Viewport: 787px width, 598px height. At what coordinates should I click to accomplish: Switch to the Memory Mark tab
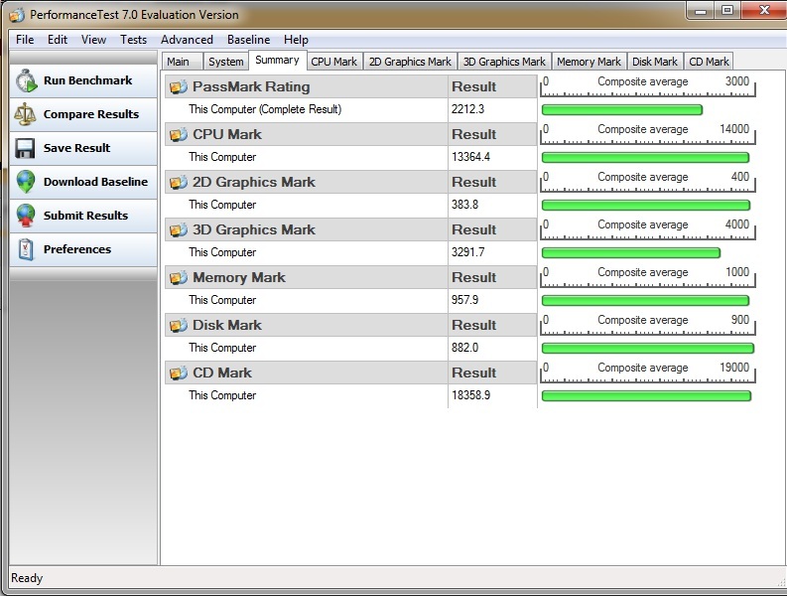[x=589, y=62]
